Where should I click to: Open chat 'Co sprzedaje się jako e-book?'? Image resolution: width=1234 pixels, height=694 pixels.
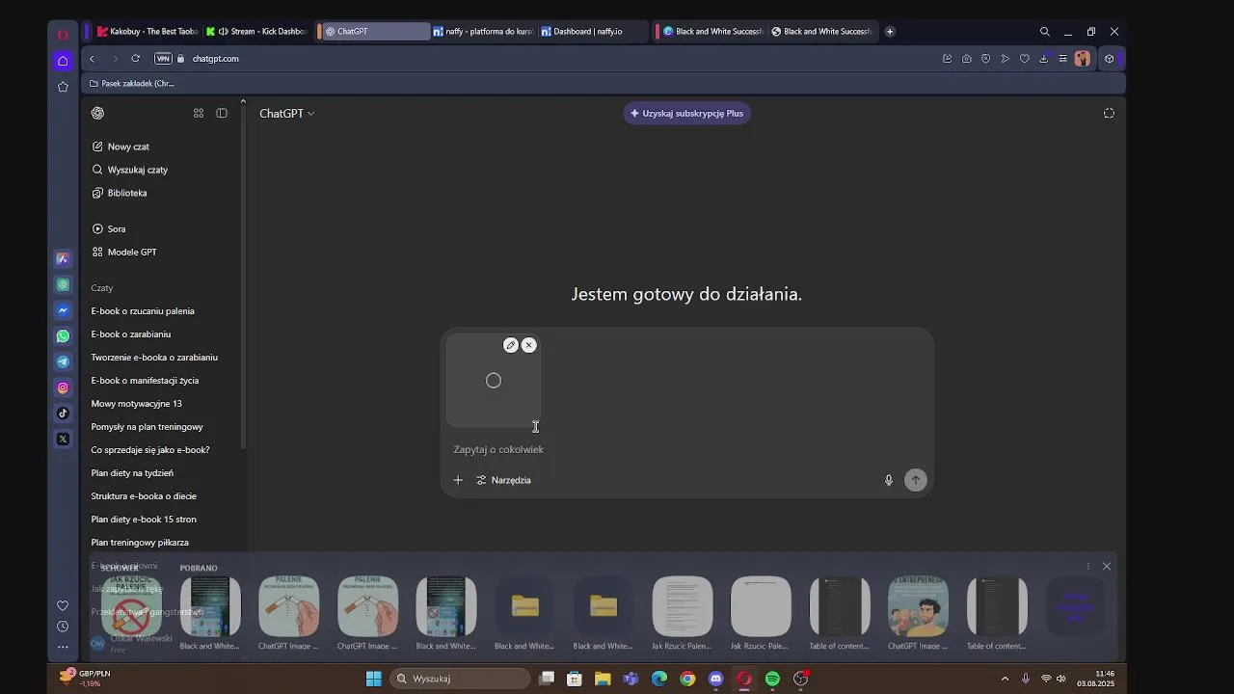click(150, 450)
